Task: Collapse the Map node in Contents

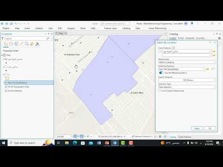Action: (2, 55)
